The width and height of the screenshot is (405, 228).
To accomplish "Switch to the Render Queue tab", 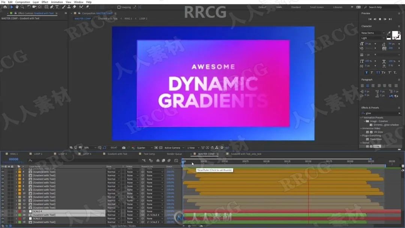I will tap(174, 154).
